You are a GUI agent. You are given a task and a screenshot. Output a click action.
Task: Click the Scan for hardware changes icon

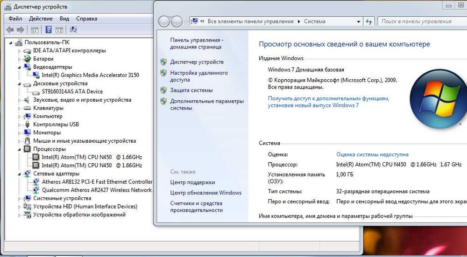point(73,29)
